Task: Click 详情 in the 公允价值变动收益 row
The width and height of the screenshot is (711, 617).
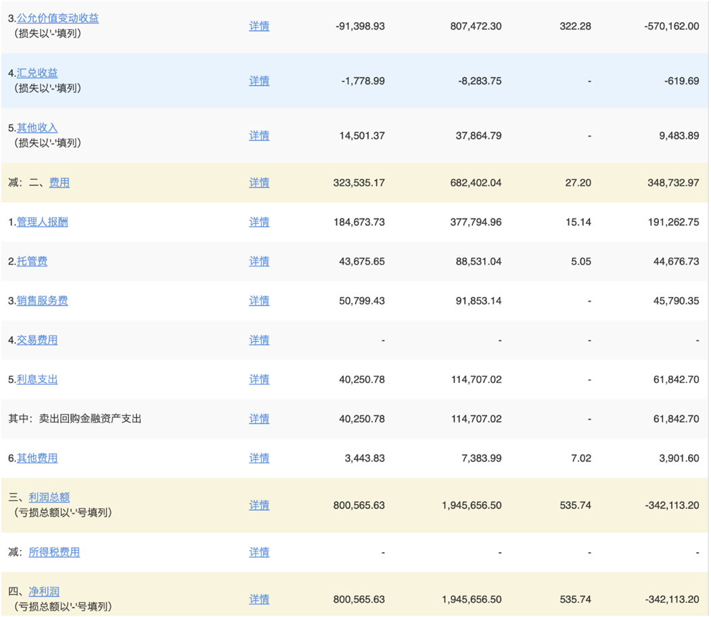Action: 259,26
